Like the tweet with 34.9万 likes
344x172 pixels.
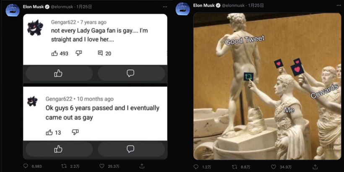coord(273,167)
